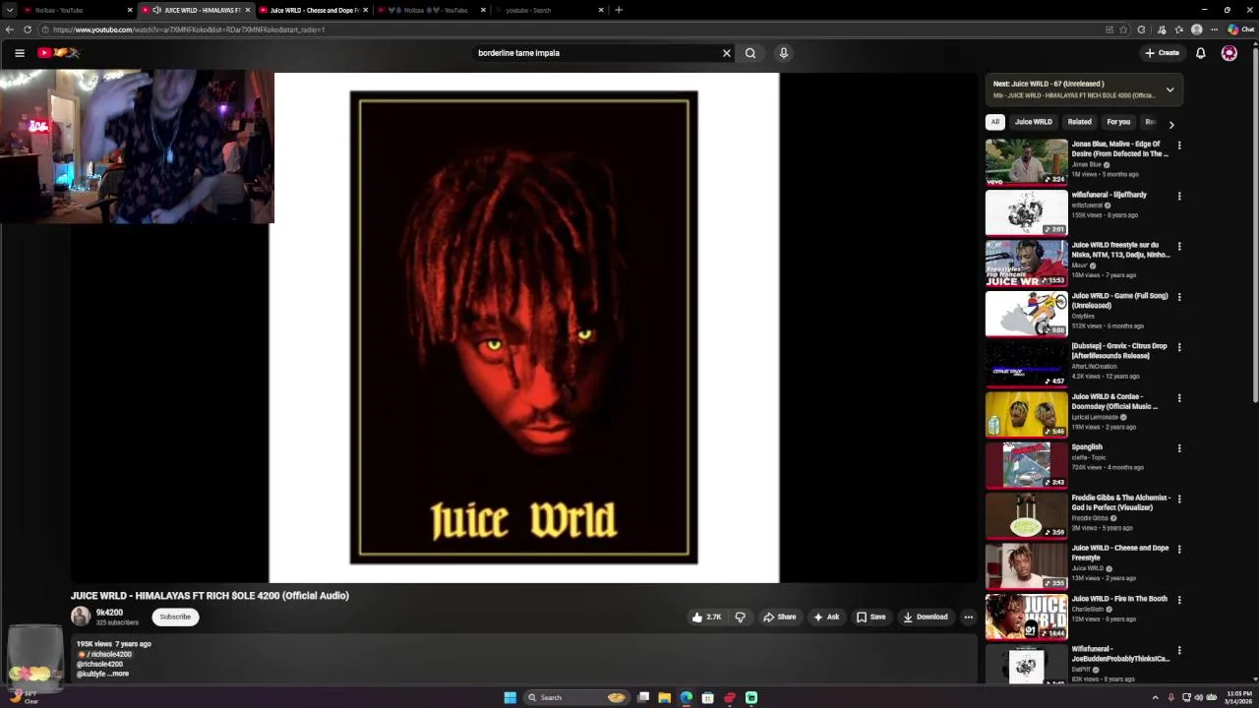
Task: Open the Spanglish video title
Action: (1087, 446)
